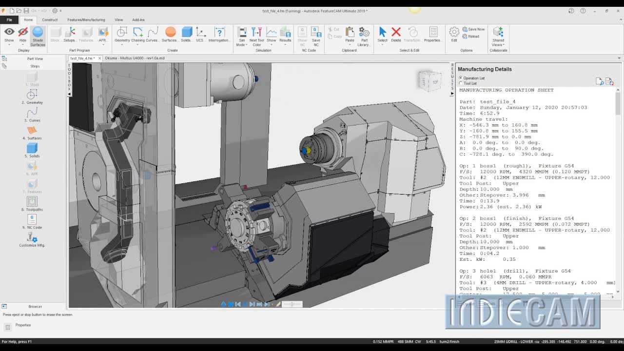Open the File menu
624x351 pixels.
click(9, 20)
